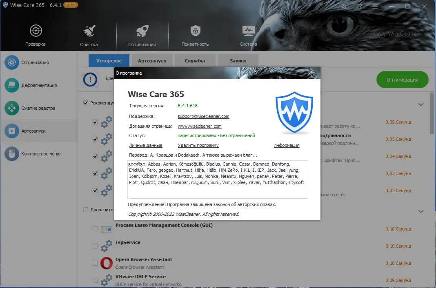The width and height of the screenshot is (436, 288).
Task: Open the Проверка section in top toolbar
Action: coord(36,35)
